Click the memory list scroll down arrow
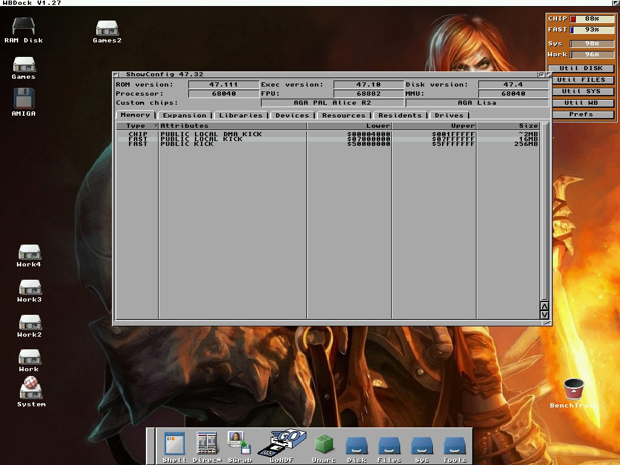620x465 pixels. coord(544,315)
